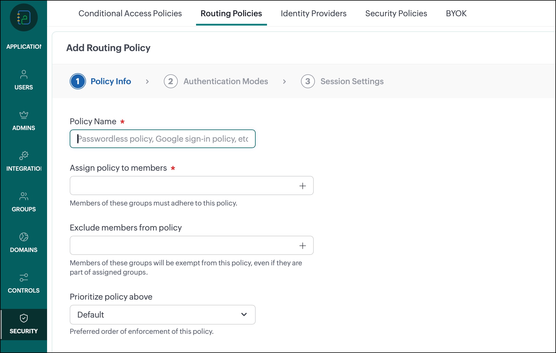This screenshot has height=353, width=556.
Task: Click the Security shield icon
Action: tap(24, 318)
